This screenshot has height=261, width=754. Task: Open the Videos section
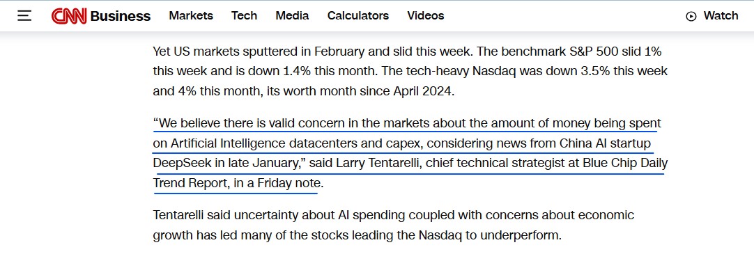click(426, 16)
